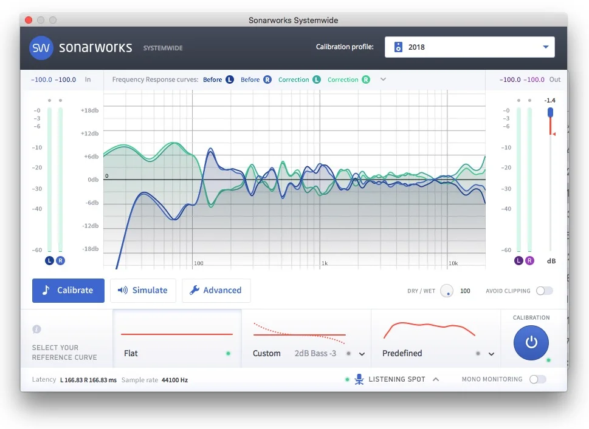The width and height of the screenshot is (589, 429).
Task: Click the output R channel badge
Action: pos(529,260)
